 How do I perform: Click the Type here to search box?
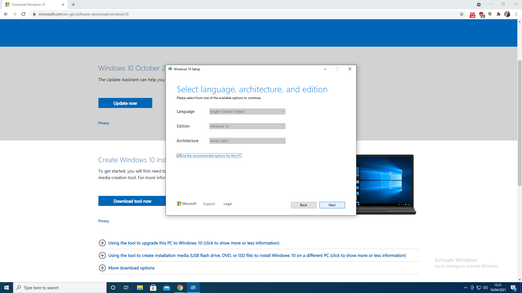click(x=60, y=288)
